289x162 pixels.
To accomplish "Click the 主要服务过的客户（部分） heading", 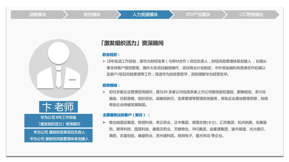I will click(126, 115).
